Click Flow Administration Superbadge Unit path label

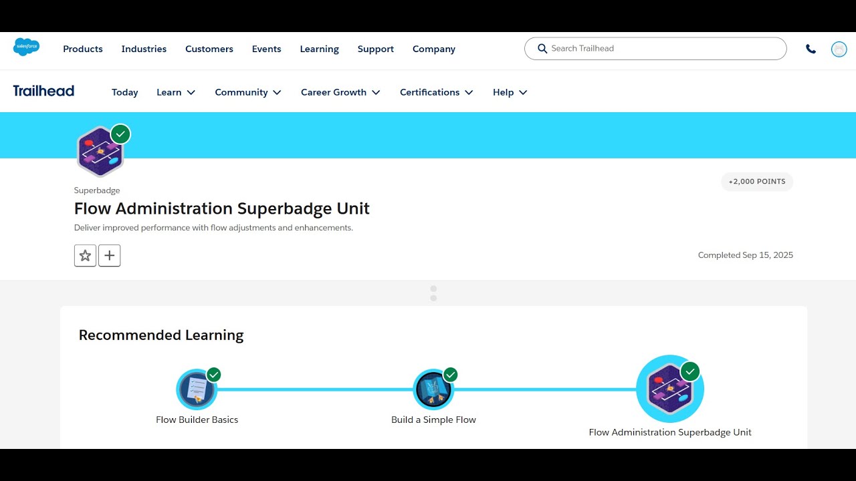[670, 432]
